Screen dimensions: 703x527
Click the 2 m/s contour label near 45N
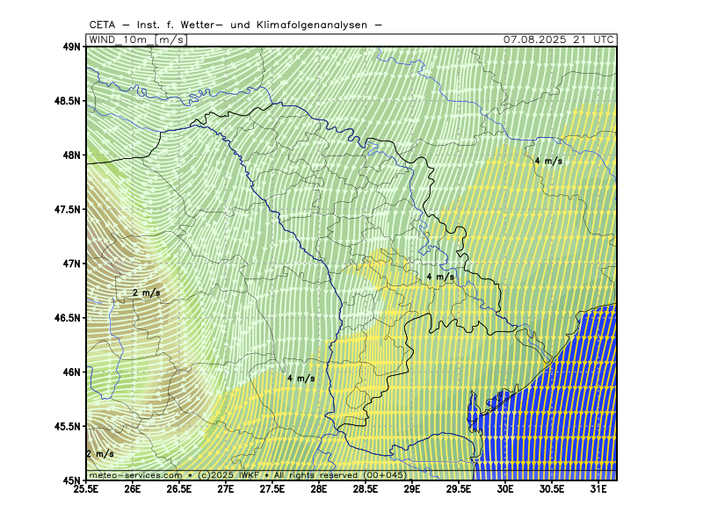coord(100,454)
